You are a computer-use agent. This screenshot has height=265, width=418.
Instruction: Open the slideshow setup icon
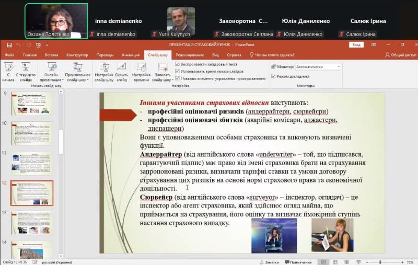(x=104, y=67)
